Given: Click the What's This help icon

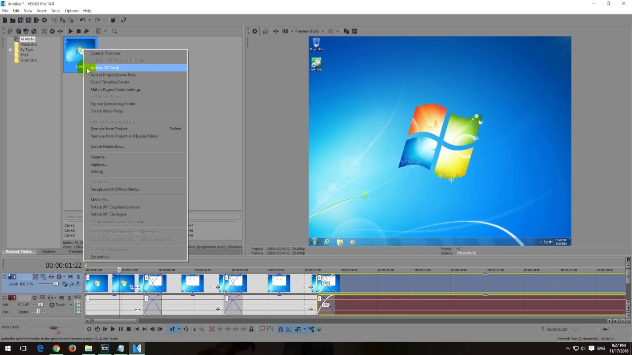Looking at the screenshot, I should click(x=123, y=20).
